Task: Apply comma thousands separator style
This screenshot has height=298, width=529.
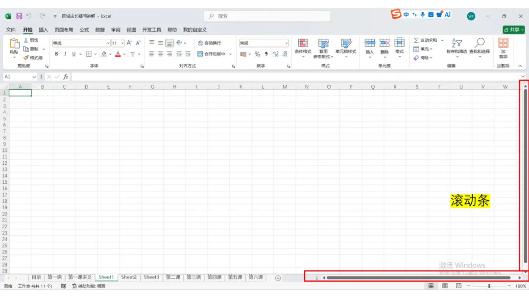Action: pyautogui.click(x=266, y=54)
